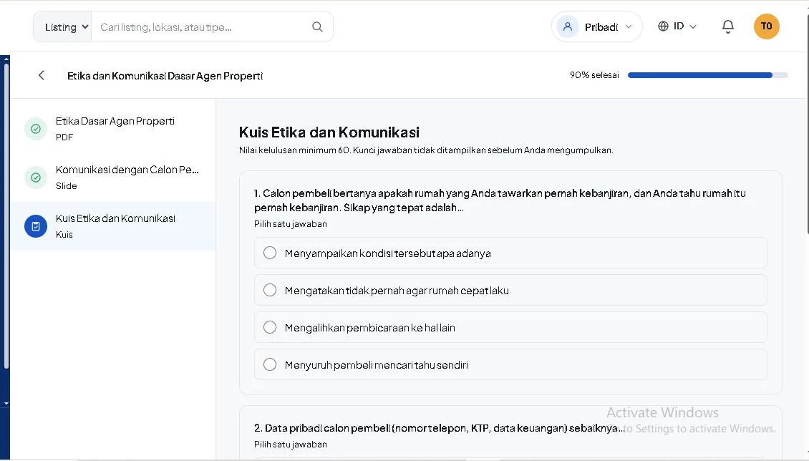
Task: Open the Listing search type dropdown
Action: tap(63, 26)
